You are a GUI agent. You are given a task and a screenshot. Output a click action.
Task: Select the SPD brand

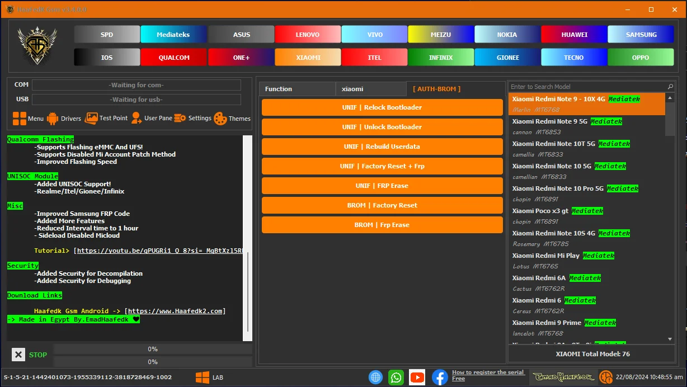107,35
